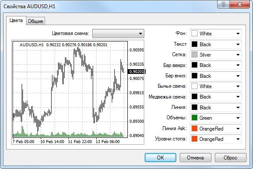Click the OrangeRed swatch for Линия Ask
Image resolution: width=253 pixels, height=169 pixels.
point(195,128)
